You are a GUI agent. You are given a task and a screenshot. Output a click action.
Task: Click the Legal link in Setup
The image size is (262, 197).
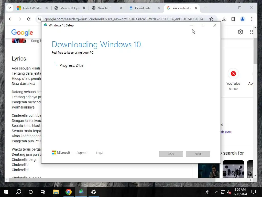pyautogui.click(x=100, y=153)
